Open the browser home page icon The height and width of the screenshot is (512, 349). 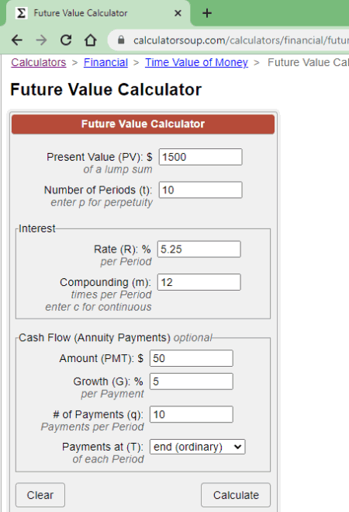90,40
